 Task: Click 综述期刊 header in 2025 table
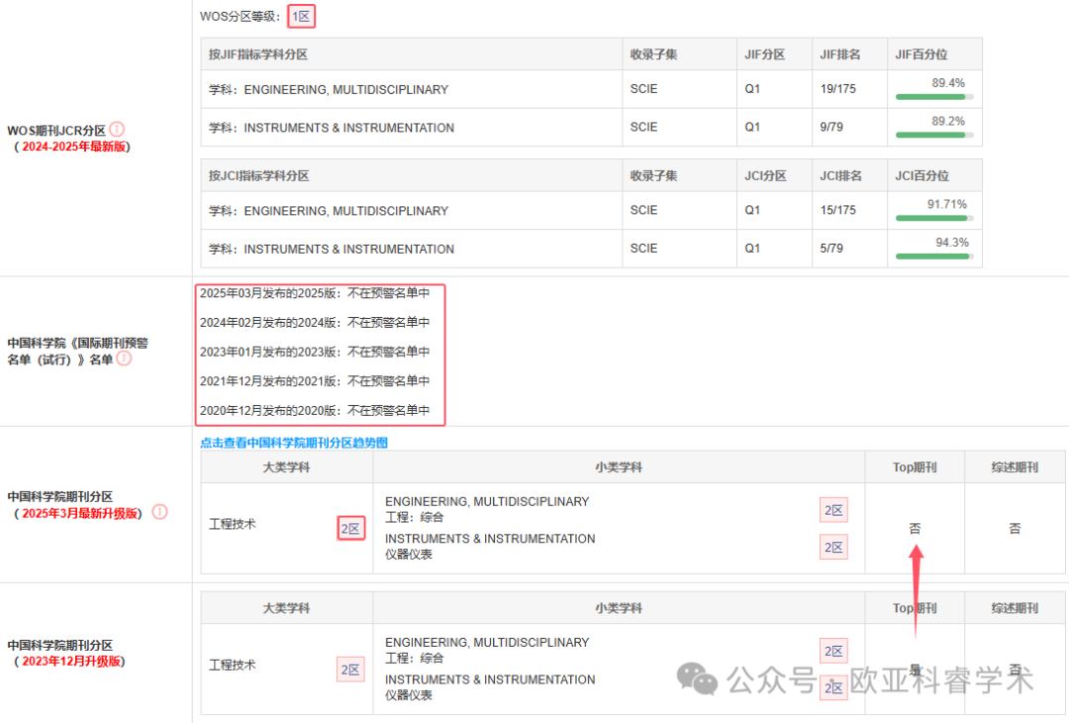[x=1015, y=467]
